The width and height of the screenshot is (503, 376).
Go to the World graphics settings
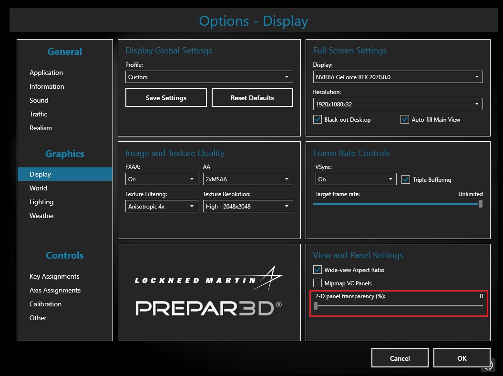click(x=39, y=188)
